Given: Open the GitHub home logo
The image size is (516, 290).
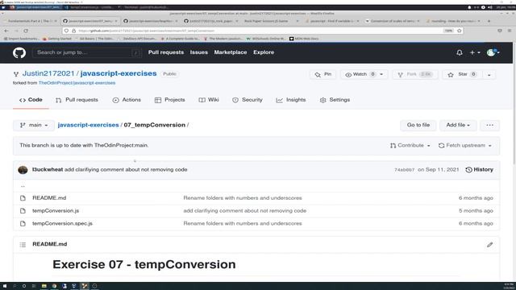Looking at the screenshot, I should tap(19, 52).
